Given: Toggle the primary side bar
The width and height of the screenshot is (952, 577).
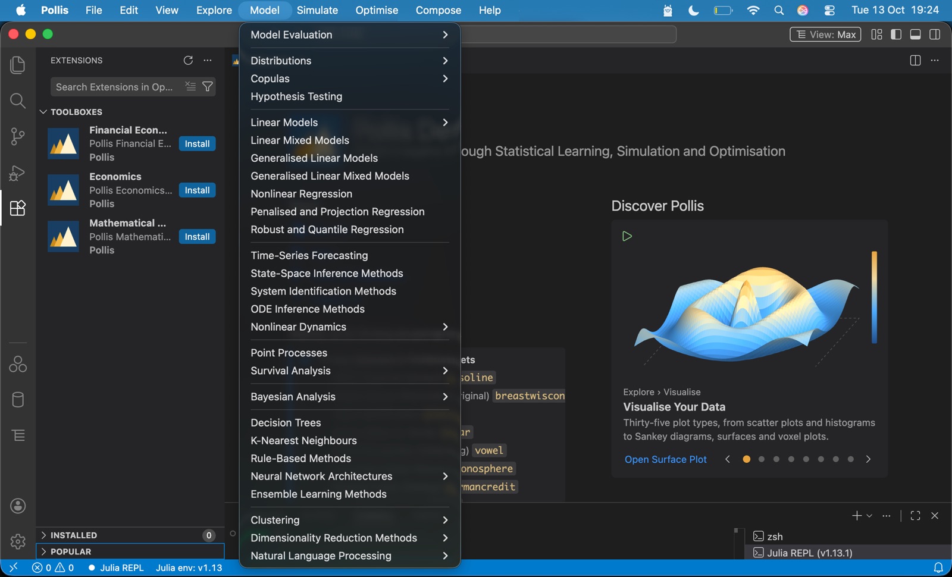Looking at the screenshot, I should click(896, 35).
